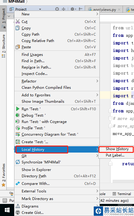Screen dimensions: 134x216
Task: Click the Compare With arrows icon
Action: pos(18,183)
